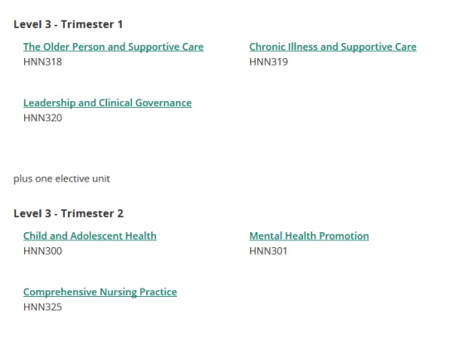Click the 'plus one elective unit' text

point(61,178)
